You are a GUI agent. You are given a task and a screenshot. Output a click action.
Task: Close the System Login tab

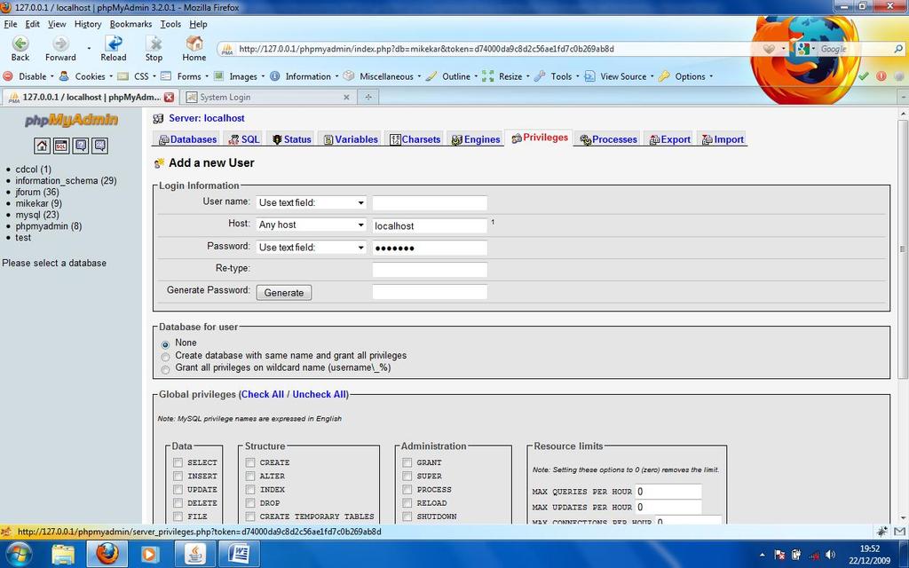pos(347,98)
